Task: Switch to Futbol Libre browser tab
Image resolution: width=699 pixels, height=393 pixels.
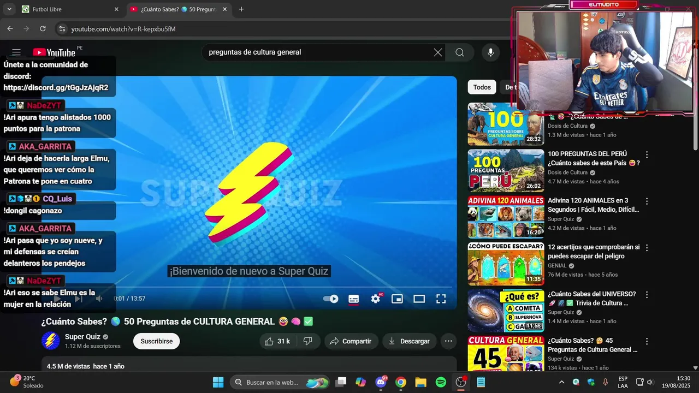Action: click(x=69, y=9)
